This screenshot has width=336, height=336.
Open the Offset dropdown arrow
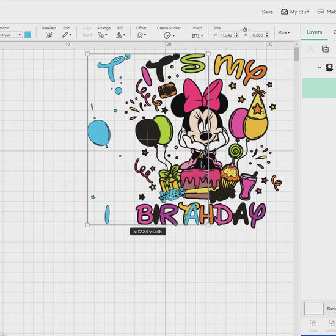(145, 35)
